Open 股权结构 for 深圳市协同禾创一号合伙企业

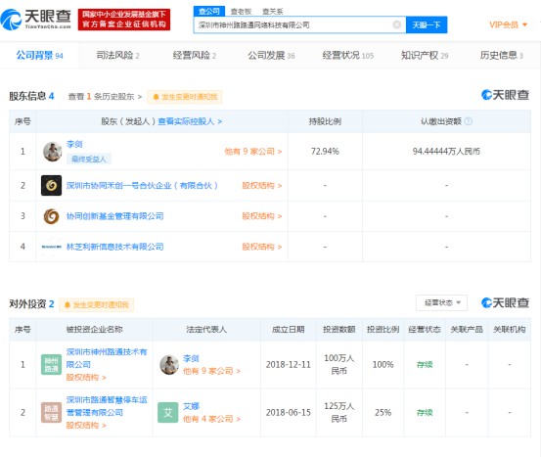pos(261,186)
